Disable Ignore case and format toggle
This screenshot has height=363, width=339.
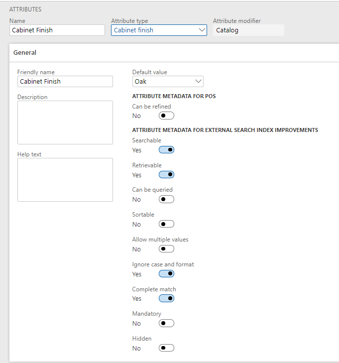point(166,274)
